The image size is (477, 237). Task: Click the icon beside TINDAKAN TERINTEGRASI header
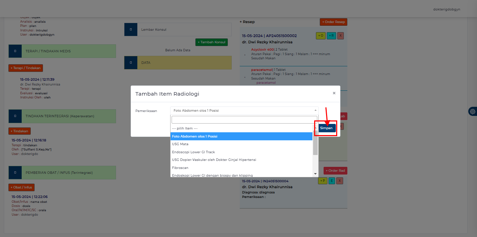15,116
